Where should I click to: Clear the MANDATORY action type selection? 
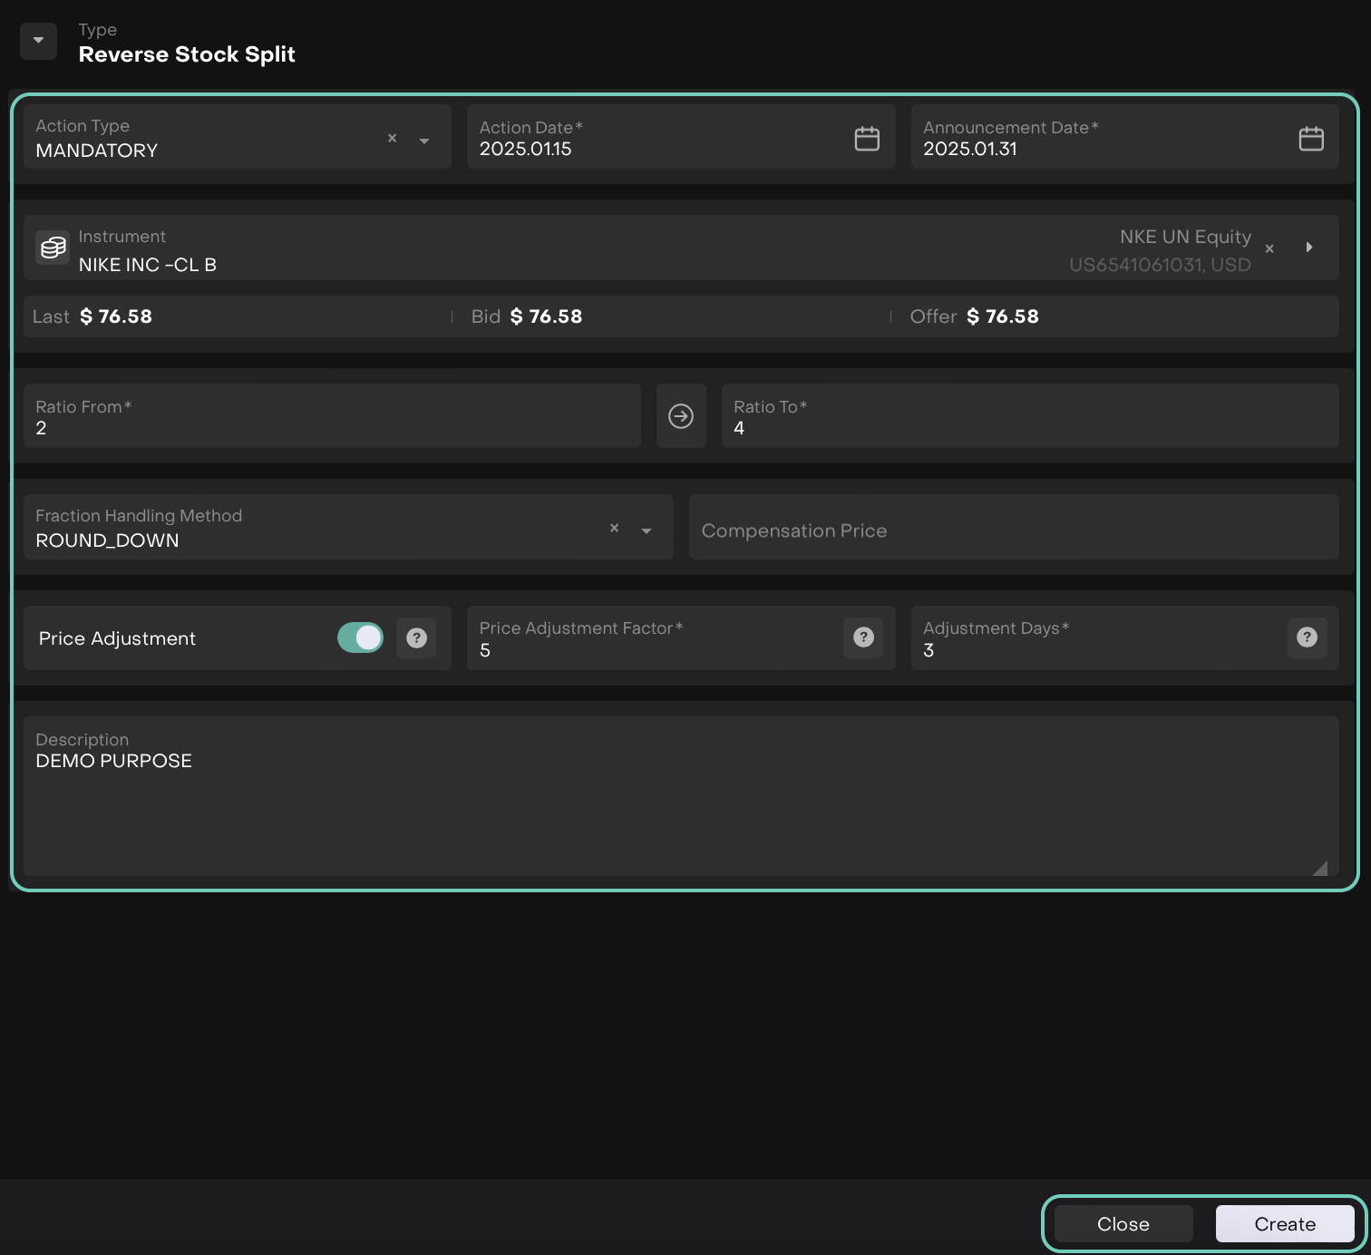click(x=393, y=139)
